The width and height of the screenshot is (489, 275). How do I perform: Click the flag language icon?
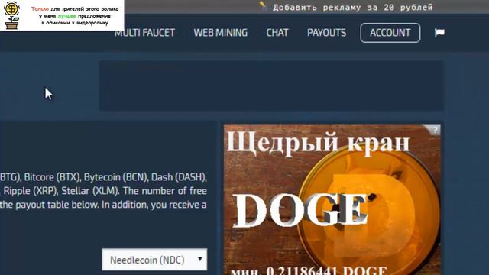coord(439,32)
